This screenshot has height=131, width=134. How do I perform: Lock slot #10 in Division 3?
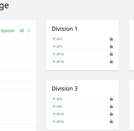click(x=111, y=114)
